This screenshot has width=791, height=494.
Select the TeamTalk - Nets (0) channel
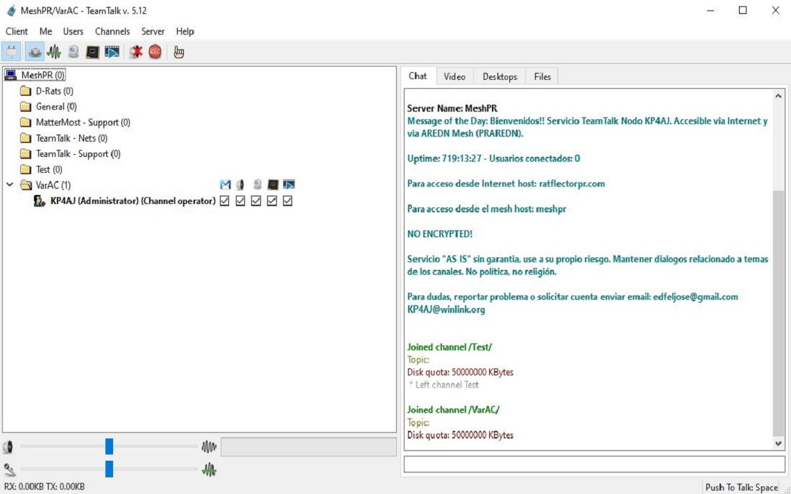point(71,138)
